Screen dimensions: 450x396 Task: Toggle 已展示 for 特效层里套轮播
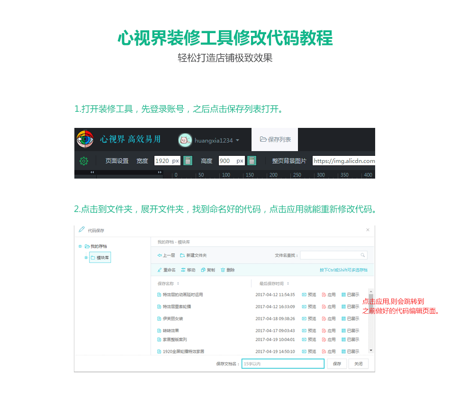point(351,307)
